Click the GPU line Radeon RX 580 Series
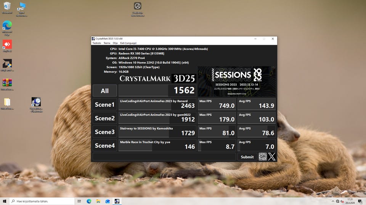366x205 pixels. [141, 54]
